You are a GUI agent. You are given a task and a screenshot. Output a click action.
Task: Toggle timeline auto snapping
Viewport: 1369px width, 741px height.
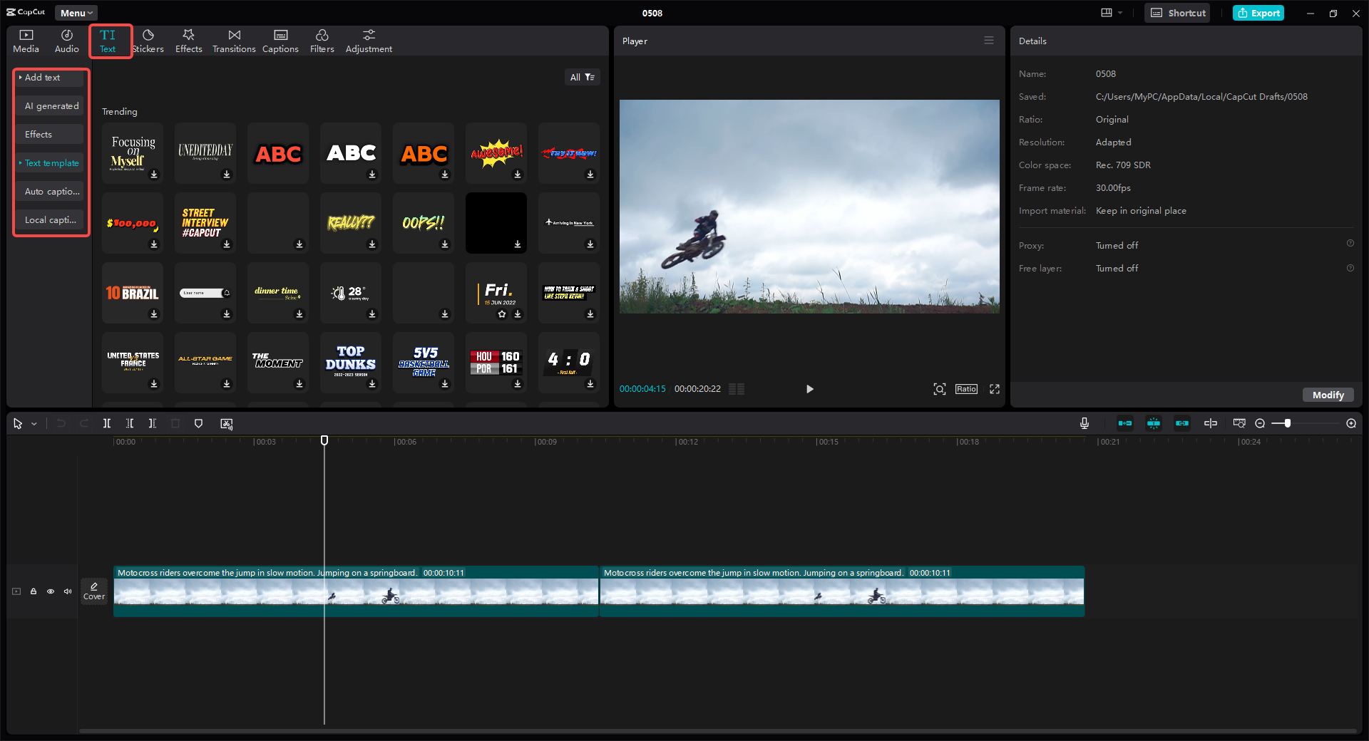[1154, 423]
